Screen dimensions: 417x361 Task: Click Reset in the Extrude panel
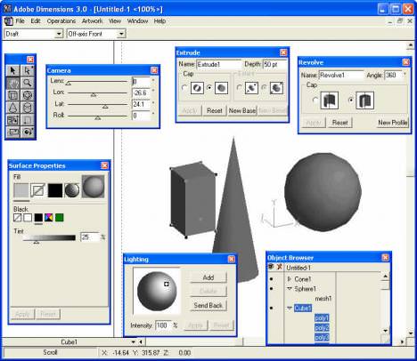(x=215, y=111)
